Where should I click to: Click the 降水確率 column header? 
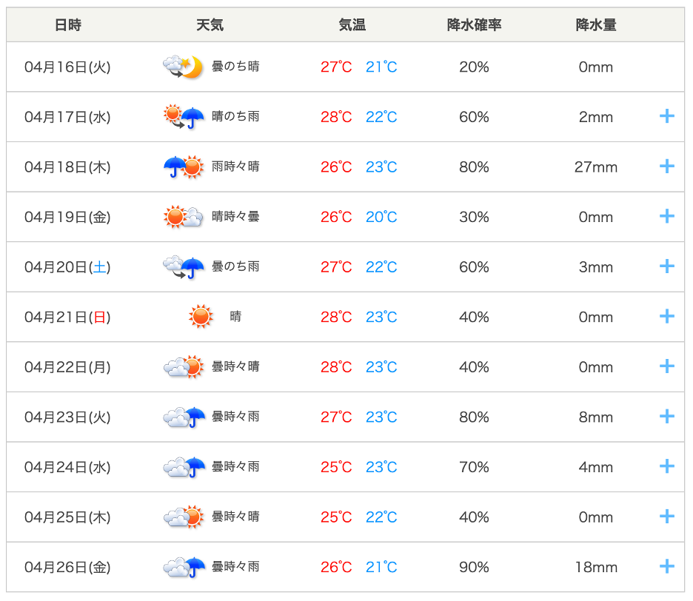point(475,24)
